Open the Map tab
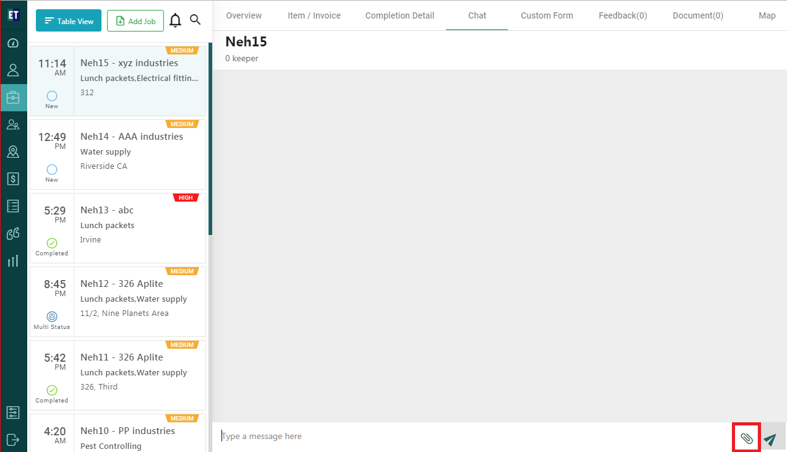Viewport: 787px width, 452px height. [767, 15]
